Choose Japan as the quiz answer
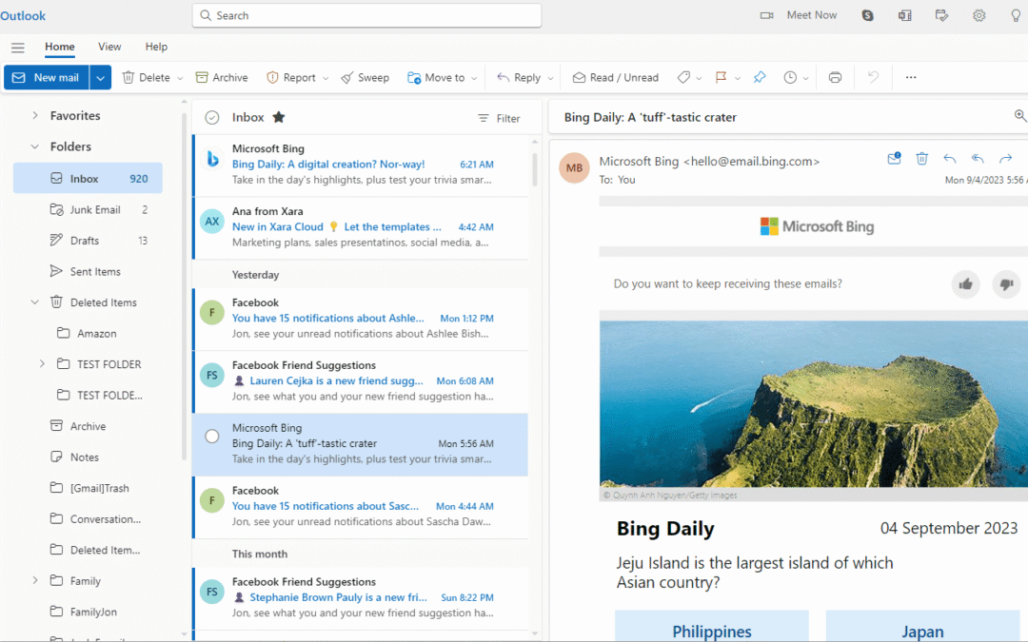 [922, 630]
